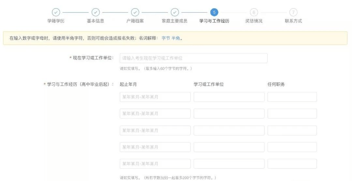This screenshot has width=352, height=181.
Task: Click the second row 起止年月 field
Action: click(x=155, y=114)
